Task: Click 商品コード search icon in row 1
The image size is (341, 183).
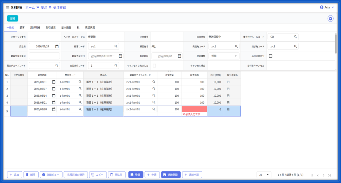Action: [x=80, y=82]
